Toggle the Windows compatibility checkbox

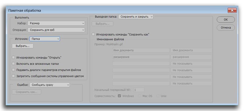pyautogui.click(x=119, y=96)
